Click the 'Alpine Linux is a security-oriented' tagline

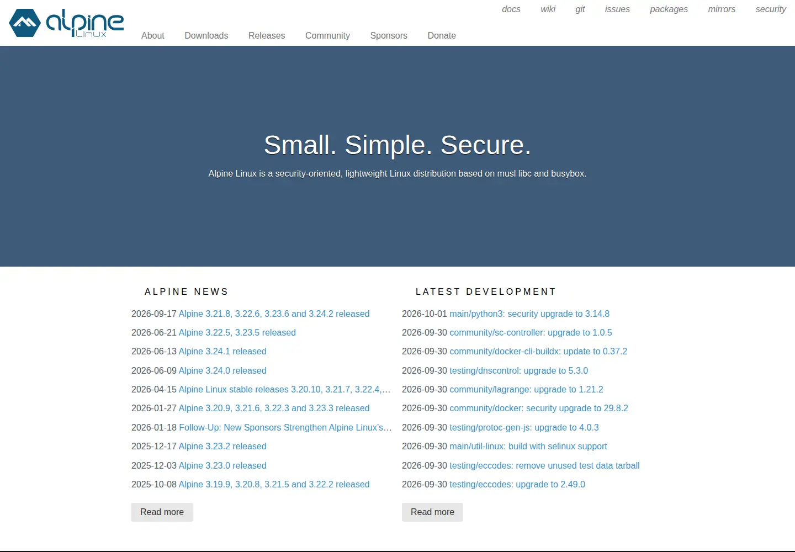pyautogui.click(x=397, y=173)
